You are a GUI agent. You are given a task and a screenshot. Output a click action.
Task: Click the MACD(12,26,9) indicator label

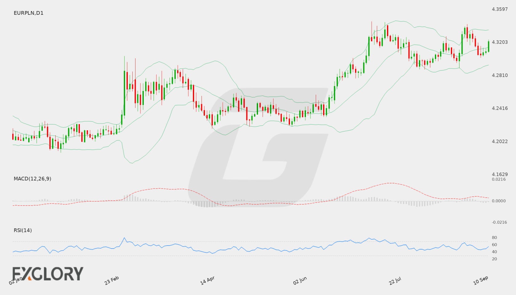pyautogui.click(x=33, y=179)
